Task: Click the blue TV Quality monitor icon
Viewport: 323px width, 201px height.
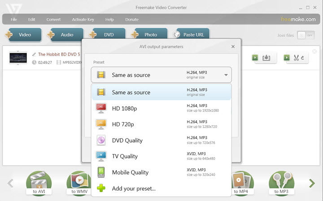Action: click(x=101, y=156)
